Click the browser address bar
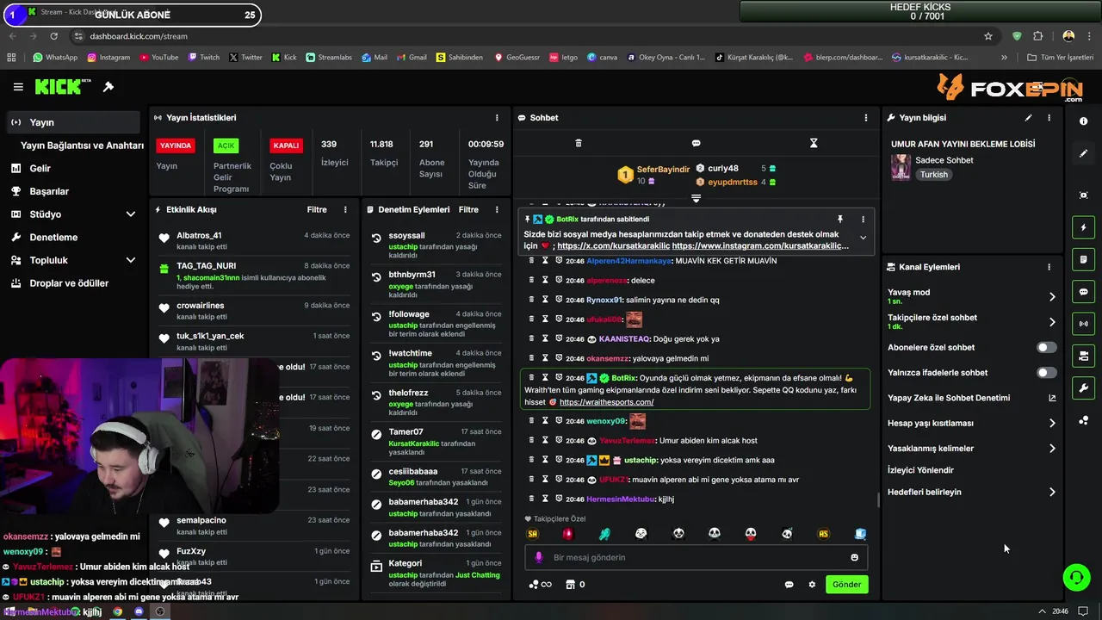The image size is (1102, 620). [525, 36]
